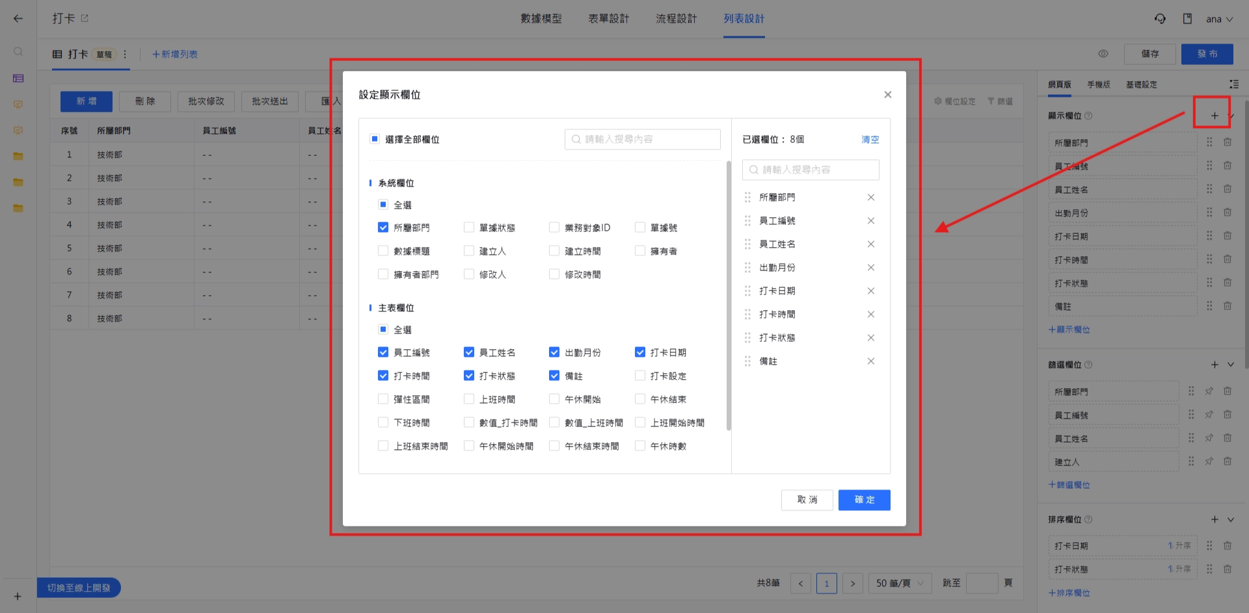Check 午休開始 checkbox
The width and height of the screenshot is (1249, 613).
(554, 399)
